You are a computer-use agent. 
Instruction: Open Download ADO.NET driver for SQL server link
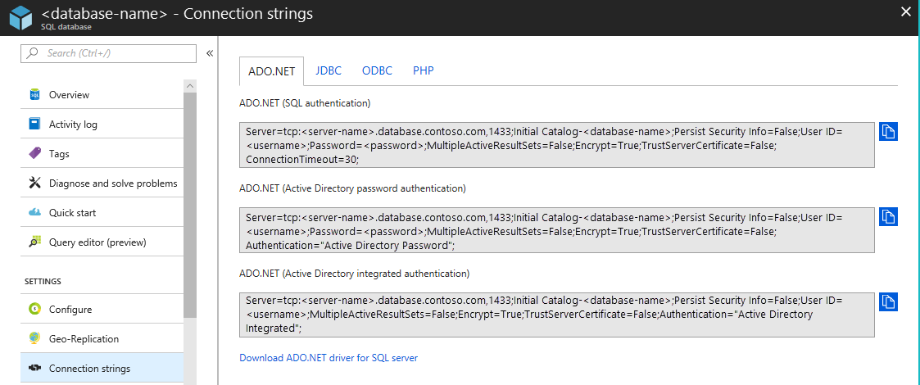coord(329,358)
